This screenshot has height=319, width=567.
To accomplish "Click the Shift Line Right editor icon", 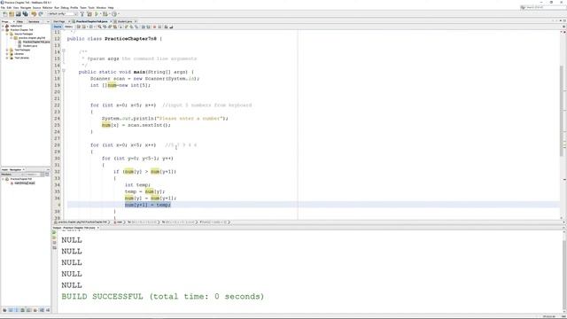I will 148,27.
